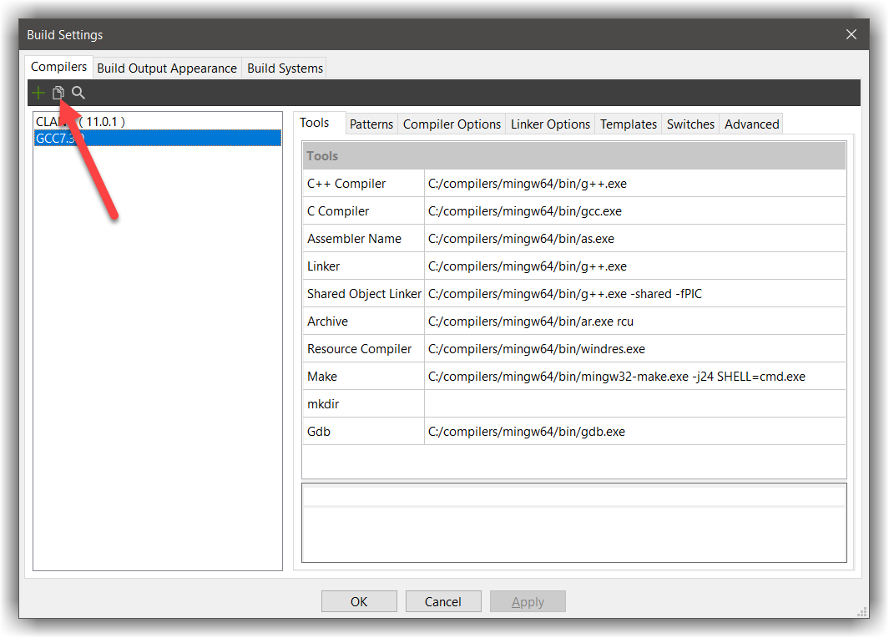This screenshot has height=638, width=889.
Task: Confirm settings with the OK button
Action: tap(359, 601)
